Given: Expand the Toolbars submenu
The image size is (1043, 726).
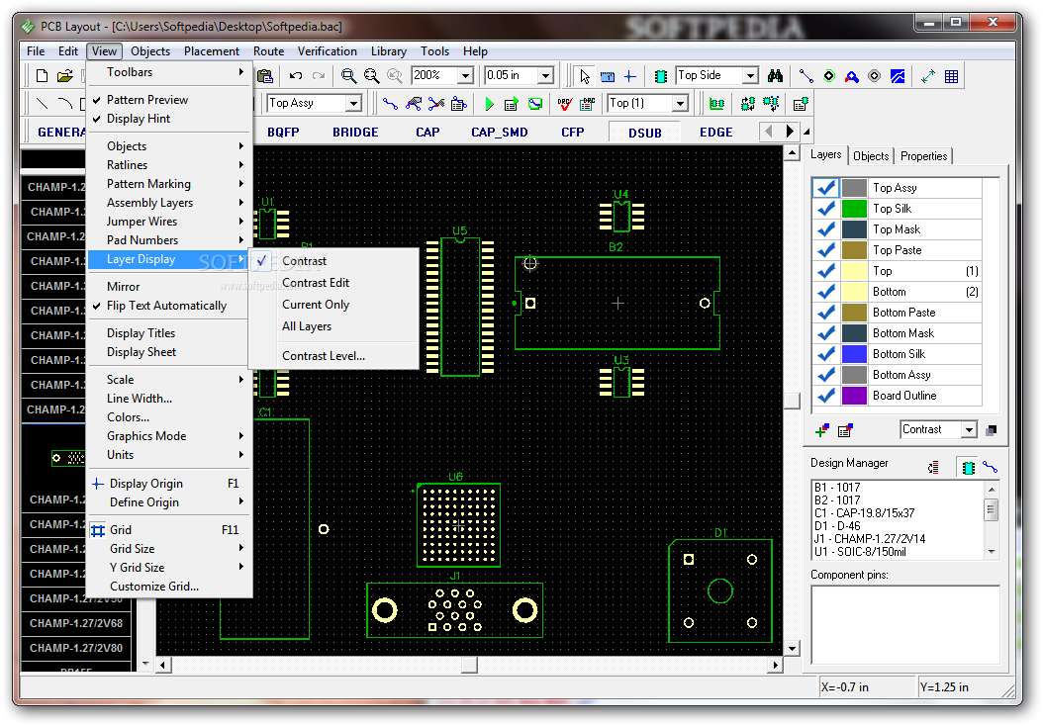Looking at the screenshot, I should (169, 72).
